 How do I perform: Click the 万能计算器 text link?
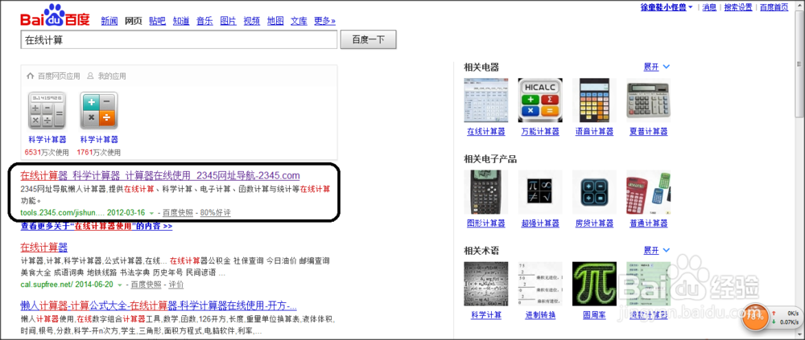540,132
